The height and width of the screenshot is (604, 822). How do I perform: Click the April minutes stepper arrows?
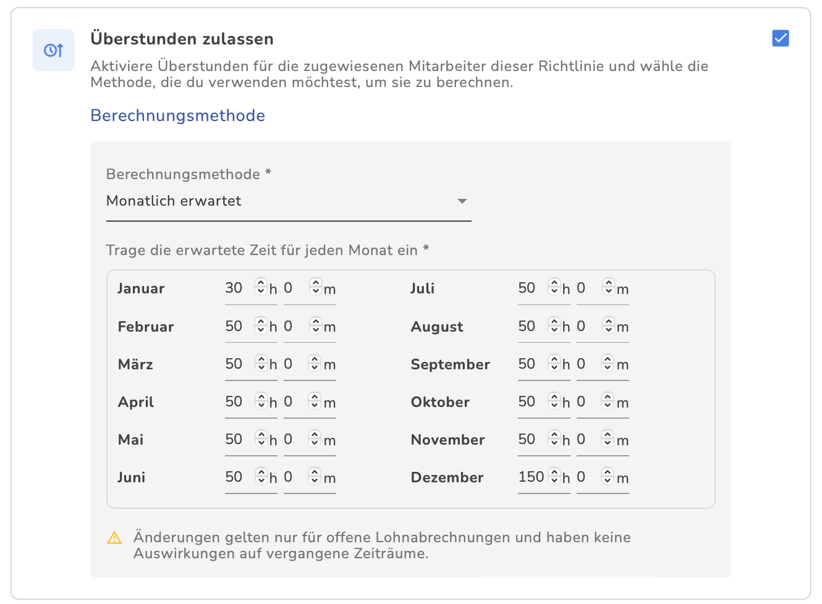315,401
